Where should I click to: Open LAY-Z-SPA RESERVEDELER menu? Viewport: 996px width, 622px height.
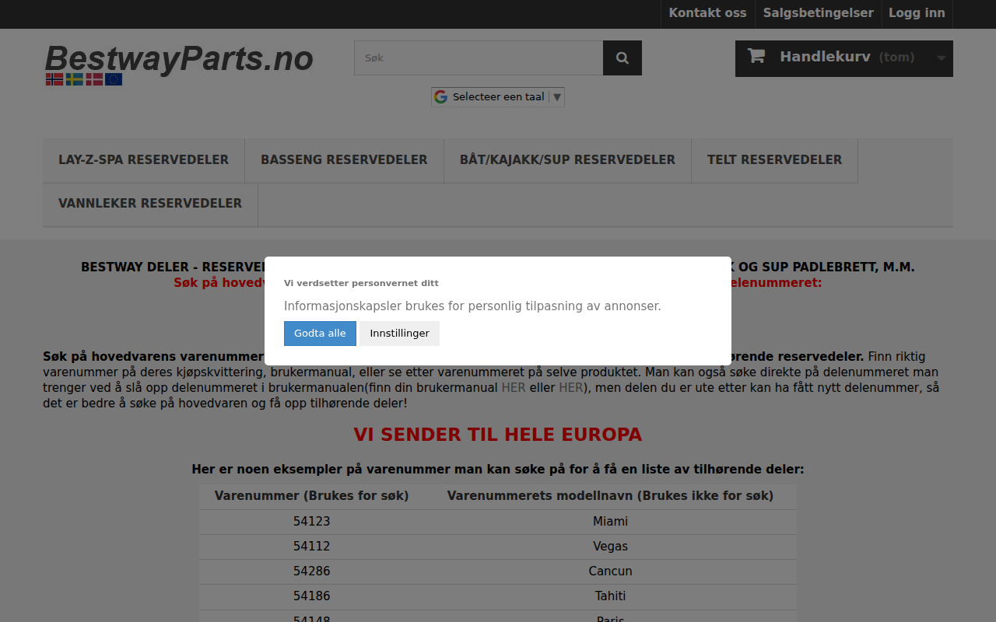click(143, 160)
